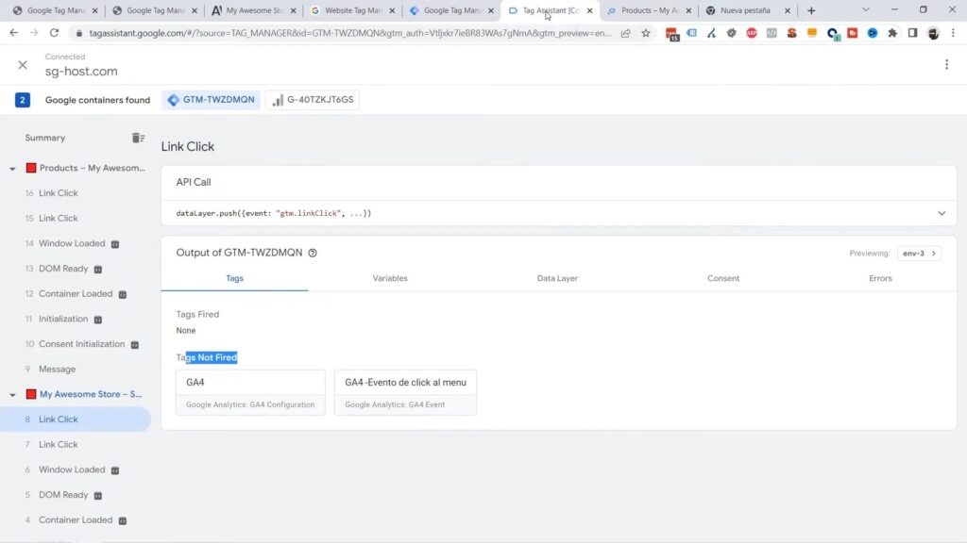This screenshot has width=967, height=543.
Task: Go back in browser history
Action: point(13,33)
